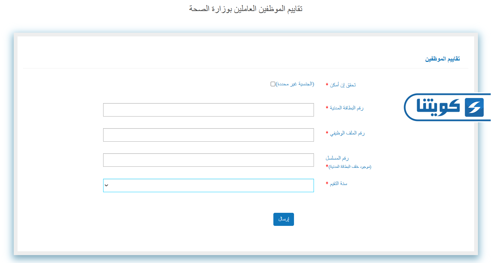Click the سنة التقيم label
The width and height of the screenshot is (491, 263).
click(x=339, y=184)
